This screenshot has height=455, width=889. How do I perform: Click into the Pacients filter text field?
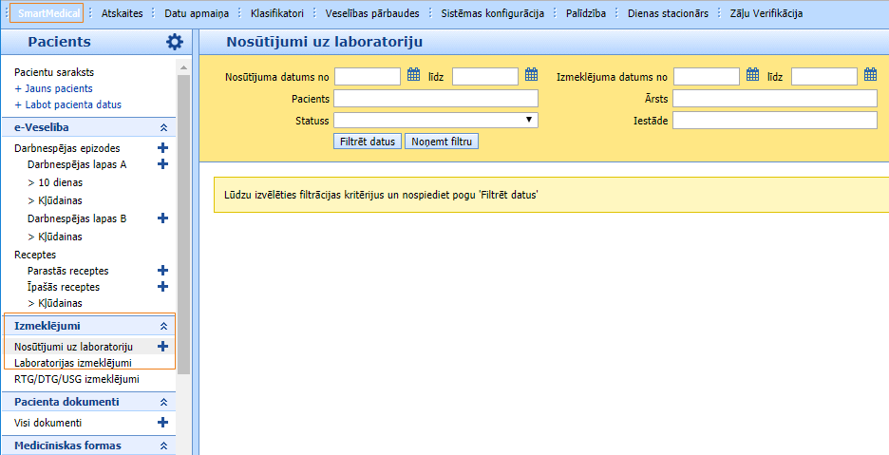pyautogui.click(x=436, y=98)
